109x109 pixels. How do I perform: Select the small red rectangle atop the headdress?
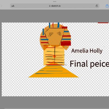click(x=65, y=28)
